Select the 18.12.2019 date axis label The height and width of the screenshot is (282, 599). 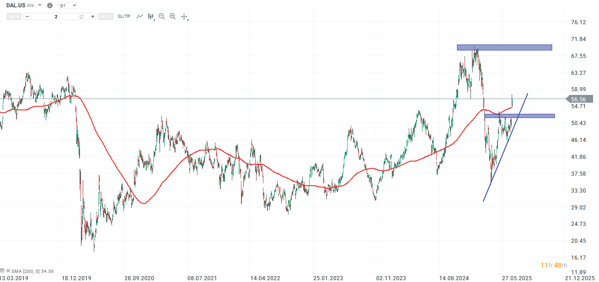(77, 277)
